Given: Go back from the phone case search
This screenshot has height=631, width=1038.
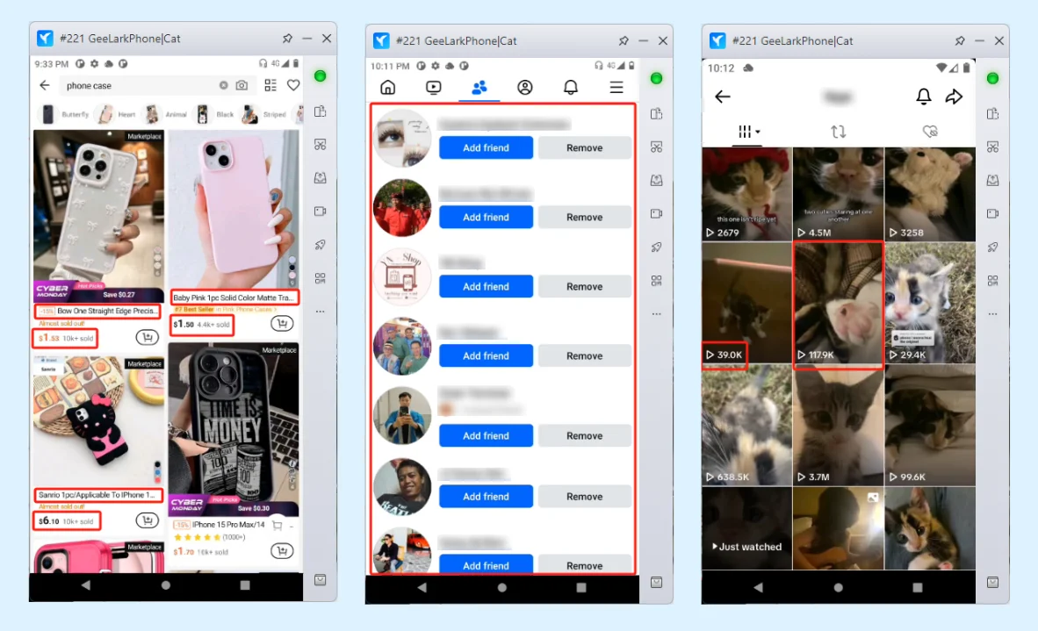Looking at the screenshot, I should tap(45, 85).
